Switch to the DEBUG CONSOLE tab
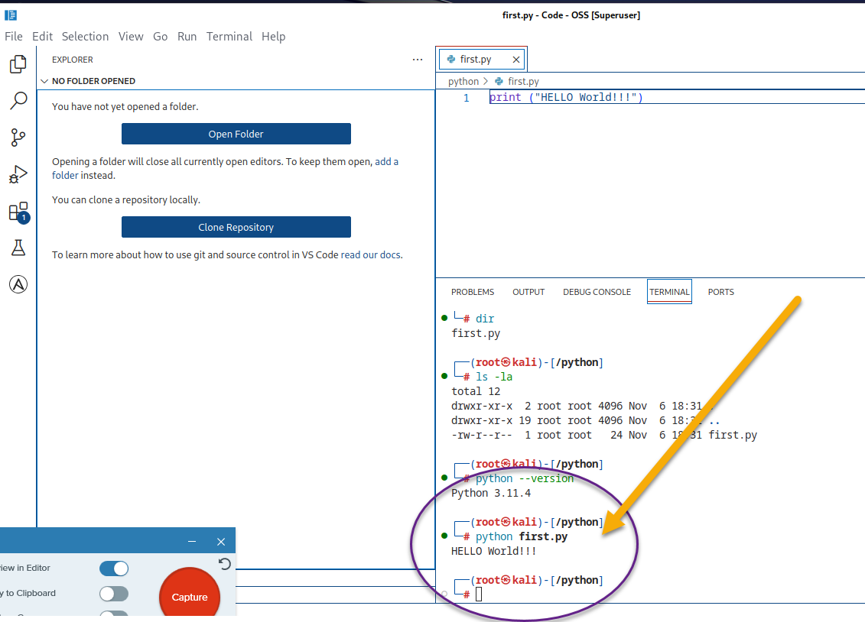Screen dimensions: 865x622 597,292
